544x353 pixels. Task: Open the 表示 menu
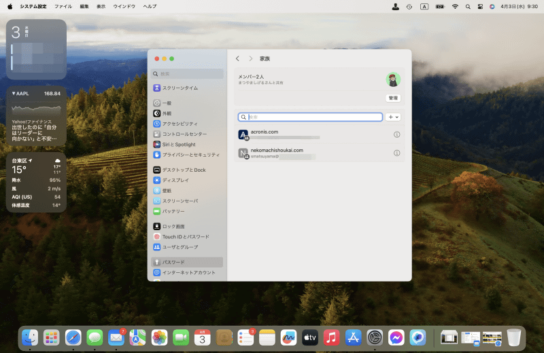pos(101,6)
